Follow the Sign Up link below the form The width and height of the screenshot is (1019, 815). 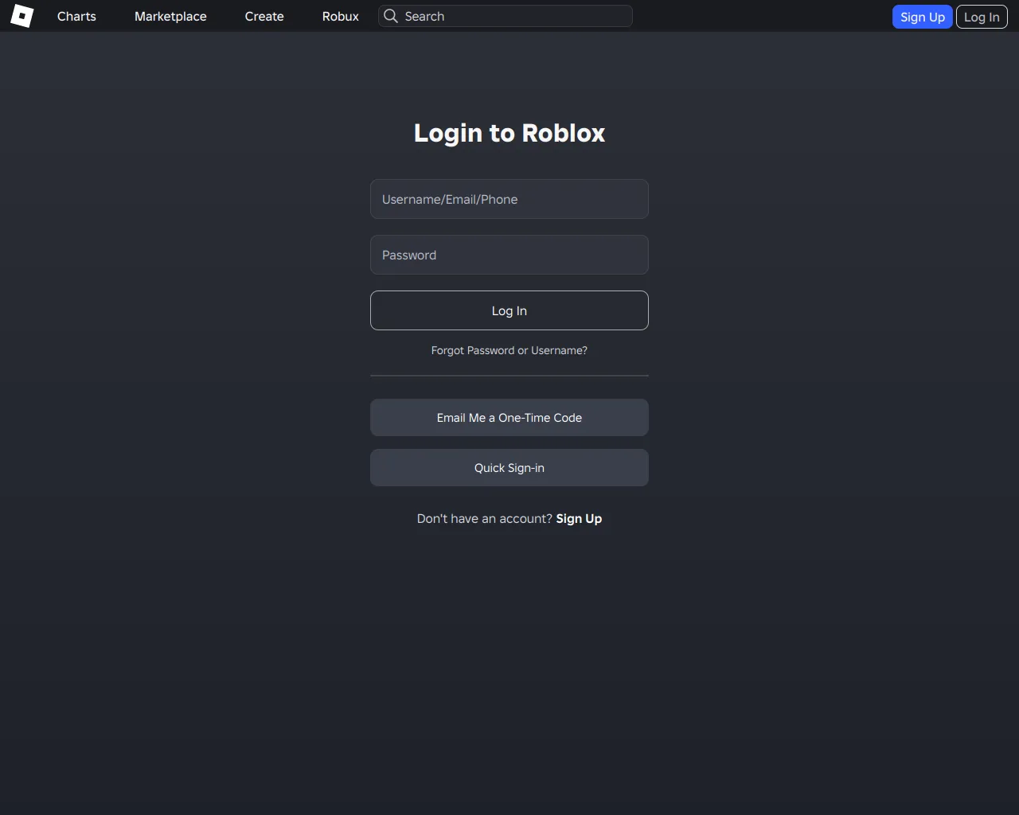pos(579,519)
